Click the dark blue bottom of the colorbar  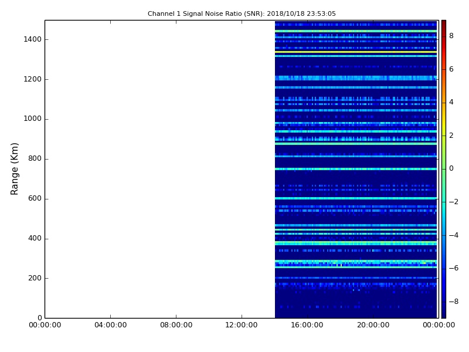pos(444,312)
